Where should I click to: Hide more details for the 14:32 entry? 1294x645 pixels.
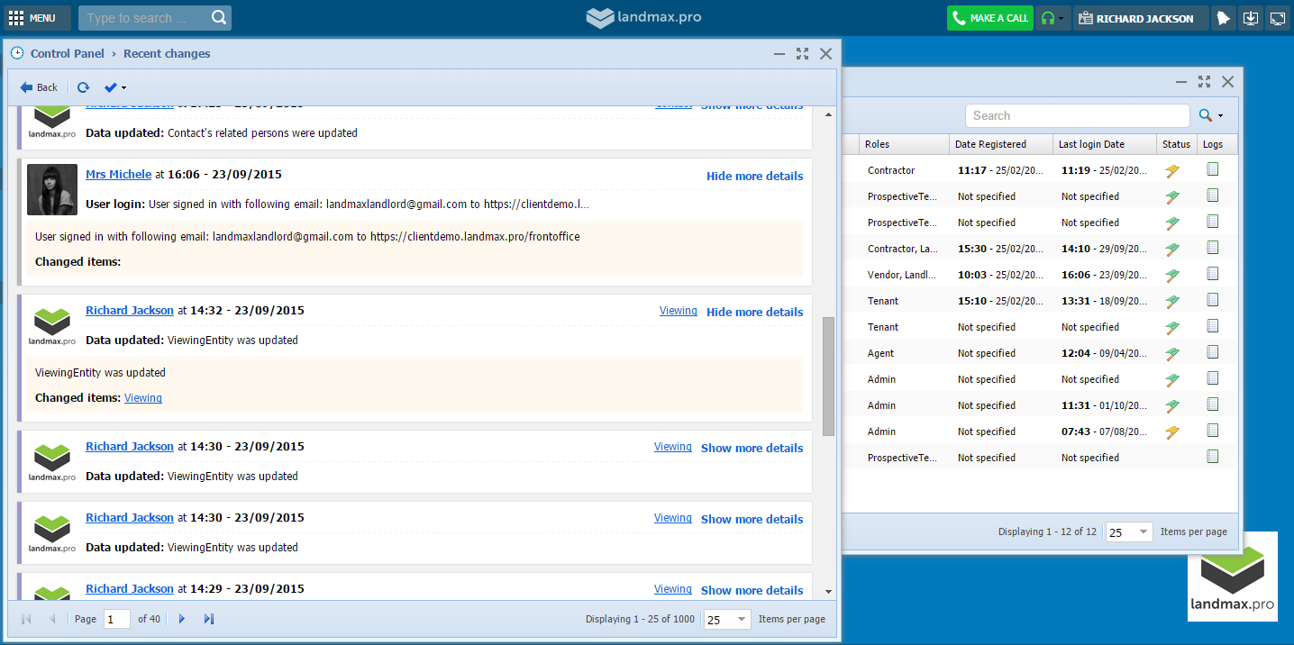pyautogui.click(x=754, y=313)
